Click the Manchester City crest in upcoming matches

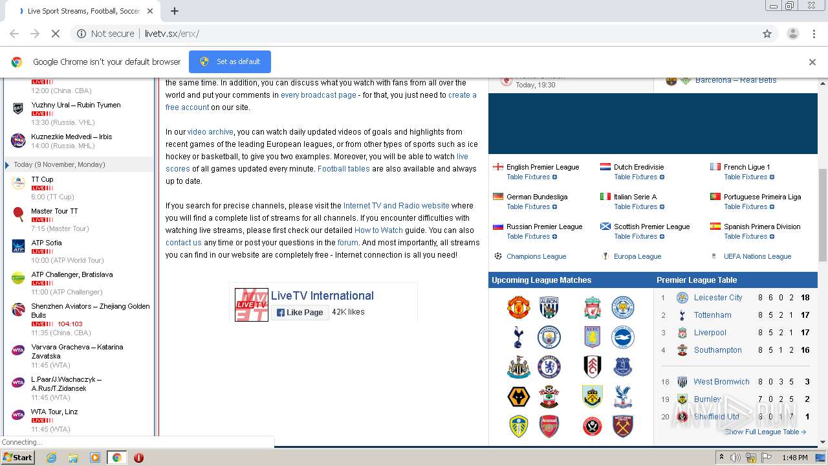click(549, 337)
